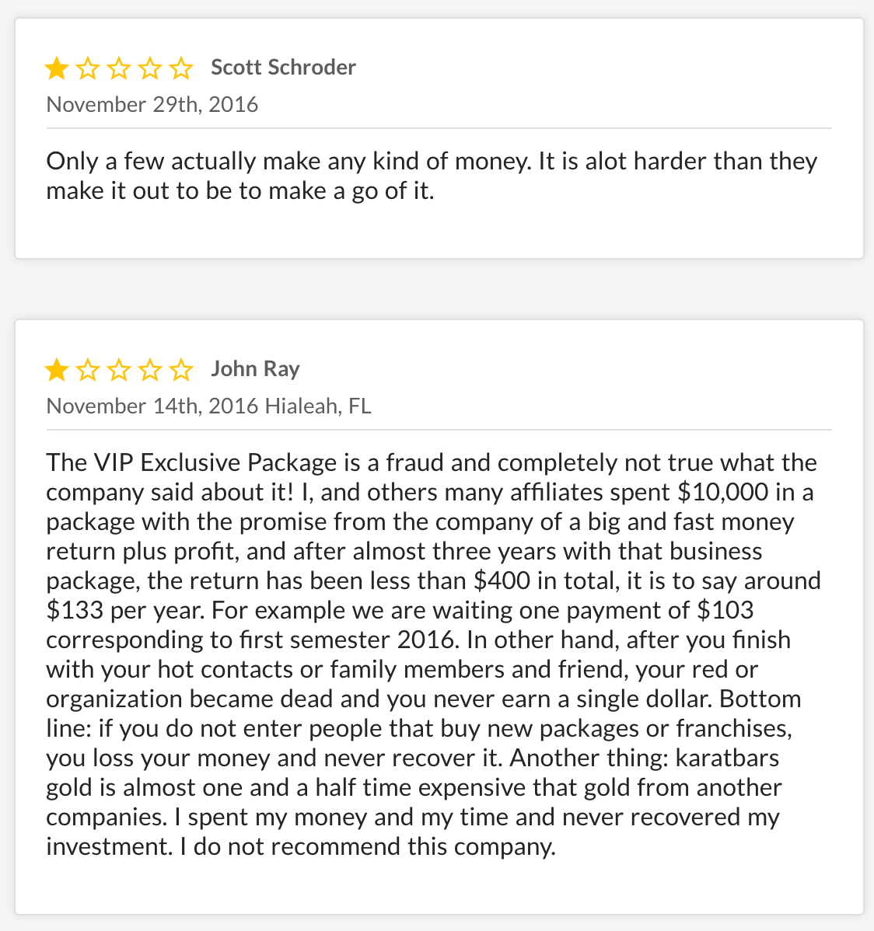The height and width of the screenshot is (931, 874).
Task: Click the first filled star in Scott Schroder's rating
Action: pos(57,68)
